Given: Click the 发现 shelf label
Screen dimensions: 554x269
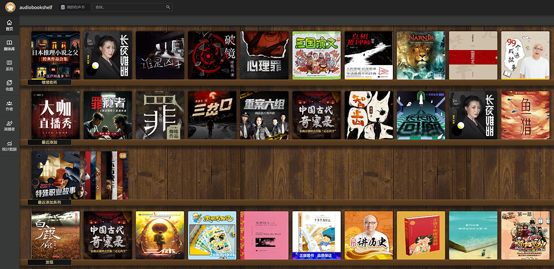Looking at the screenshot, I should click(x=50, y=262).
